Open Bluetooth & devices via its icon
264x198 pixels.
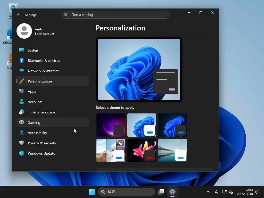click(x=22, y=61)
